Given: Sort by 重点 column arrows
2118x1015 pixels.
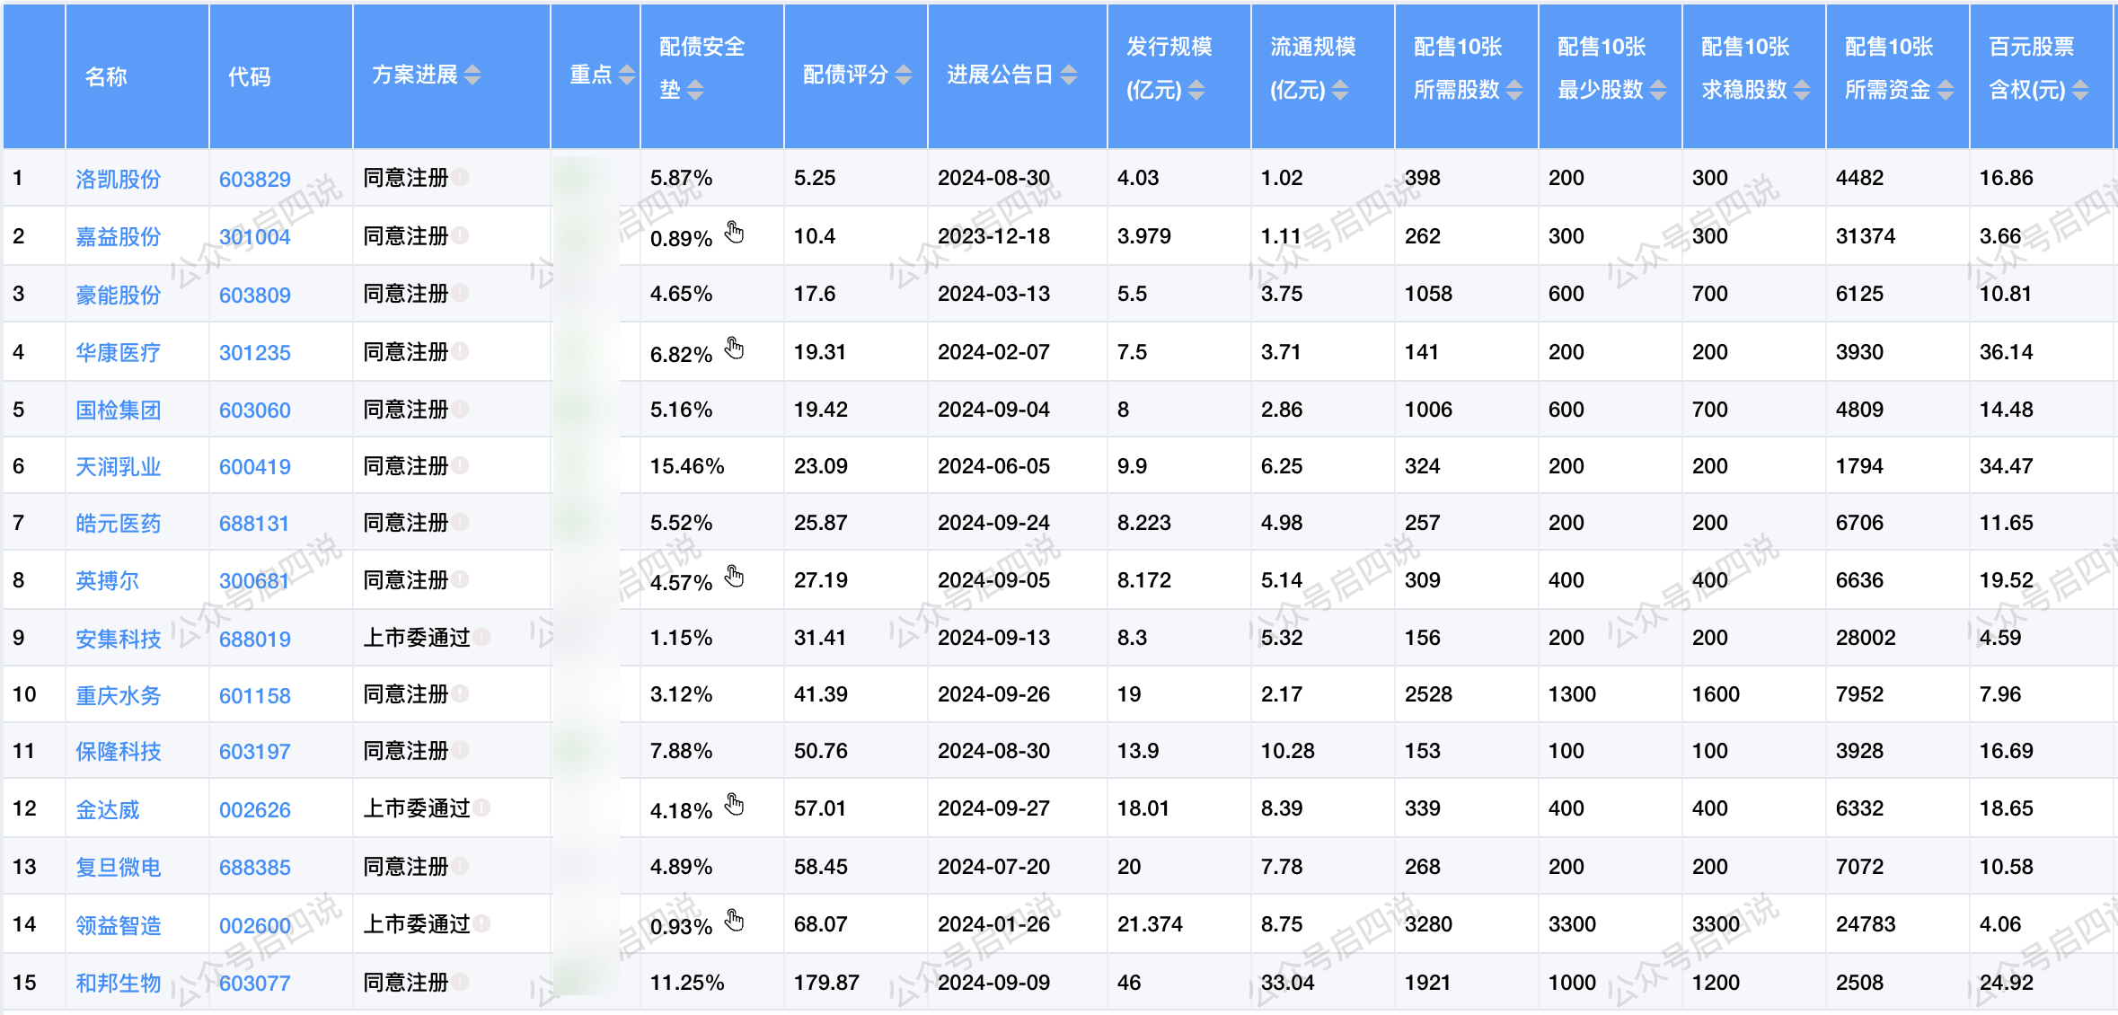Looking at the screenshot, I should point(627,75).
